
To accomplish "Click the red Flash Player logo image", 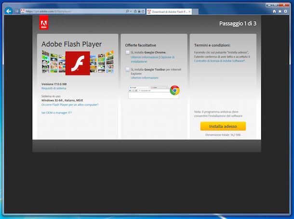I will (x=78, y=63).
